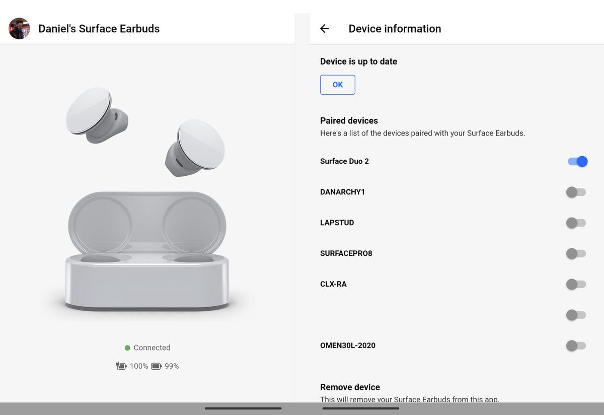The width and height of the screenshot is (604, 415).
Task: Go back with the arrow next to Device information
Action: pyautogui.click(x=325, y=29)
